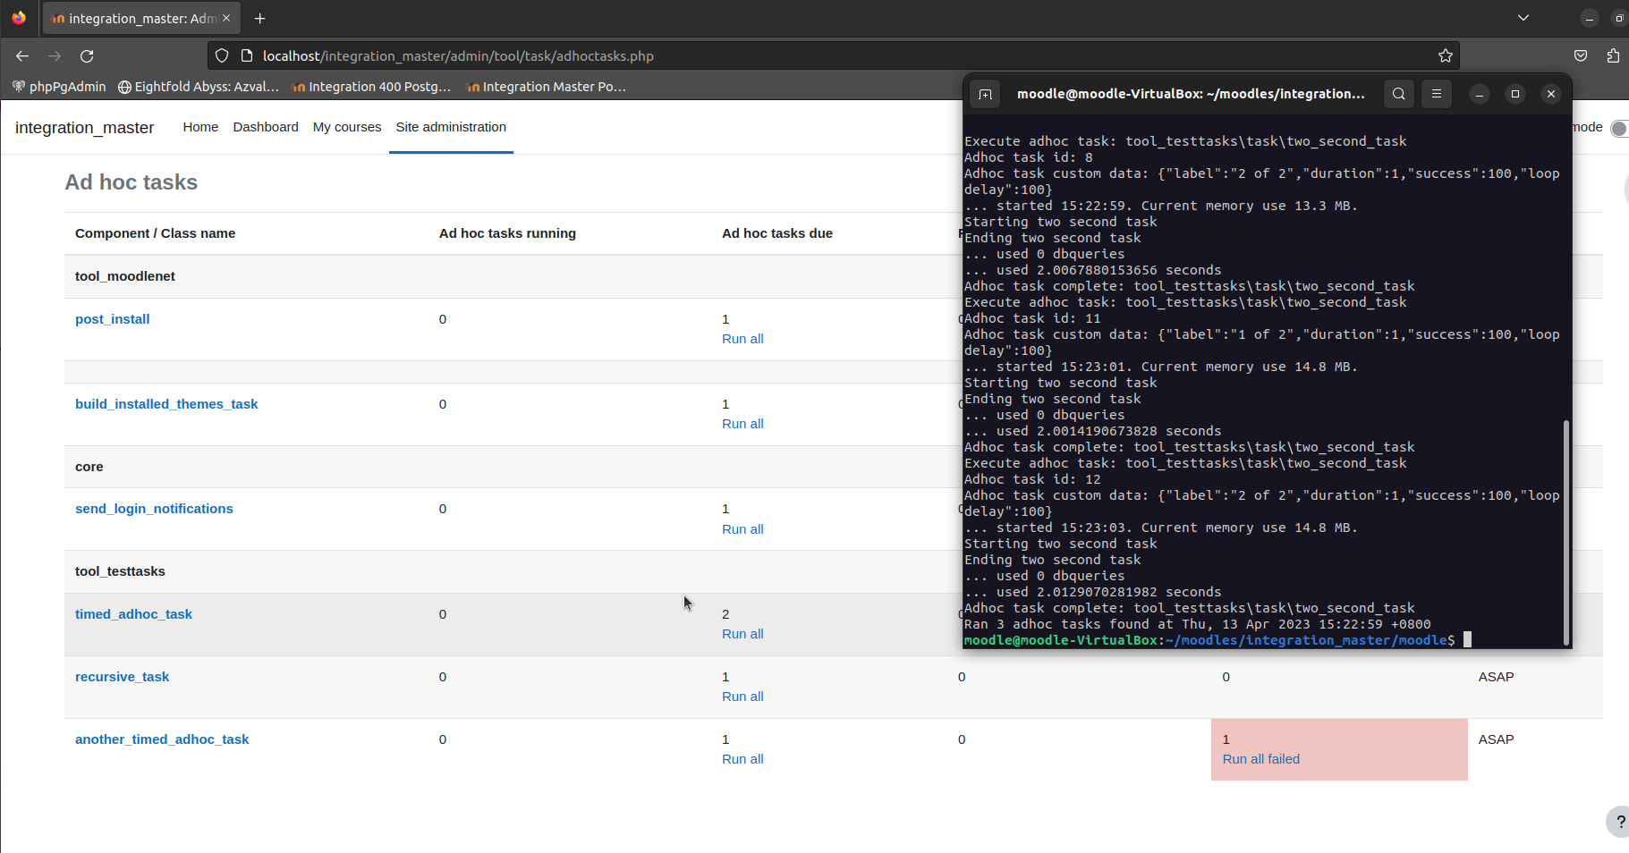Click the terminal scrollbar
Image resolution: width=1629 pixels, height=853 pixels.
(x=1565, y=531)
